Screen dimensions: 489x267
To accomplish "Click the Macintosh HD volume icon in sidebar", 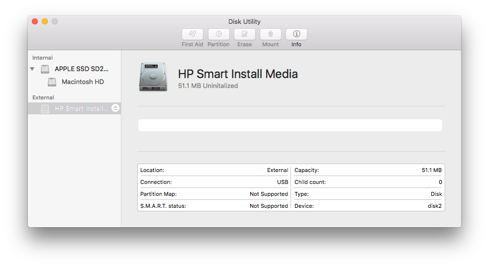I will [x=52, y=82].
